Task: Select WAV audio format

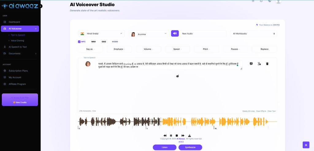Action: coord(94,41)
